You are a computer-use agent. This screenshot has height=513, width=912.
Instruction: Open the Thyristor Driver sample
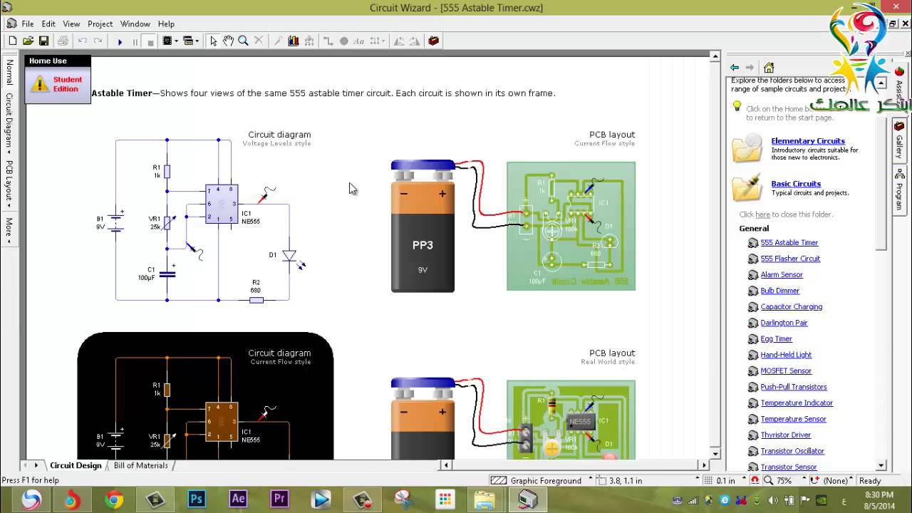(x=785, y=435)
